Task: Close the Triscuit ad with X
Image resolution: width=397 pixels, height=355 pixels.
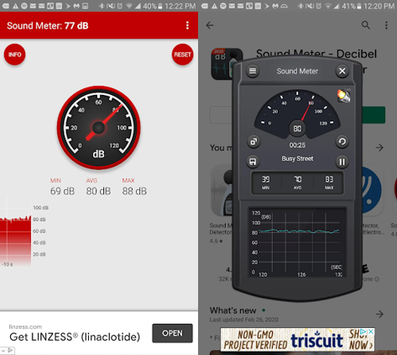Action: pyautogui.click(x=371, y=331)
